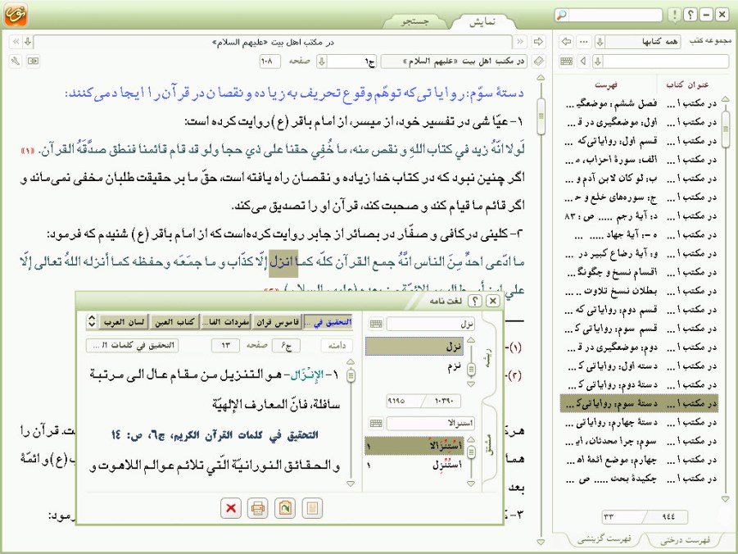Select the دستۀ چهارم: روایاتی row
738x554 pixels.
coord(639,422)
